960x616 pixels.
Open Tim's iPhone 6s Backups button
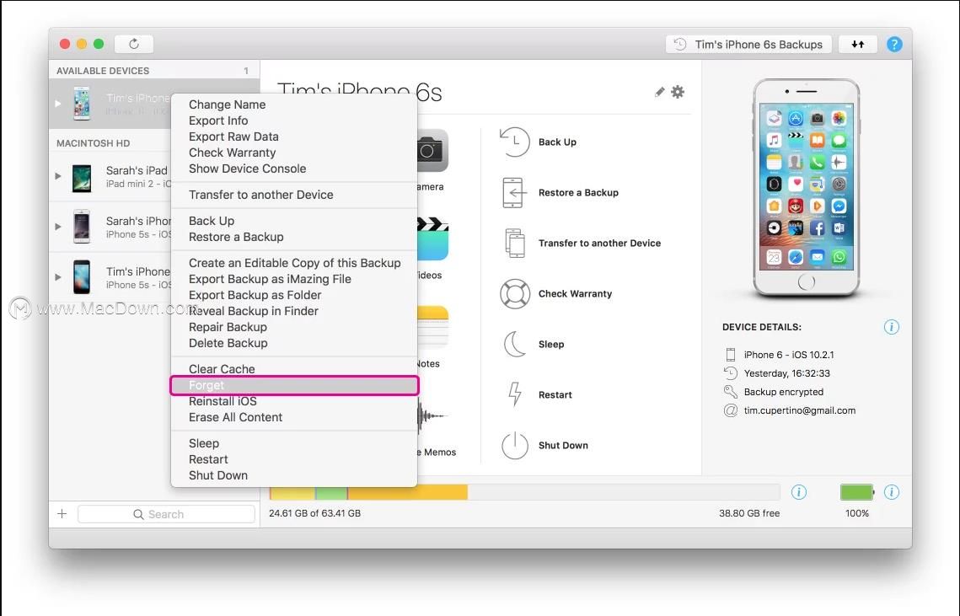point(748,44)
